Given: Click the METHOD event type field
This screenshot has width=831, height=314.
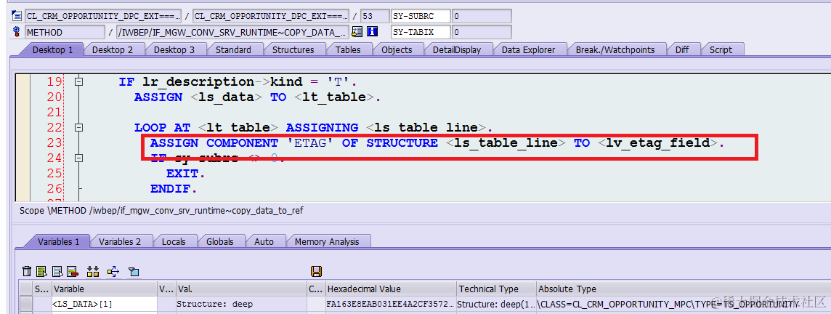Looking at the screenshot, I should tap(65, 32).
